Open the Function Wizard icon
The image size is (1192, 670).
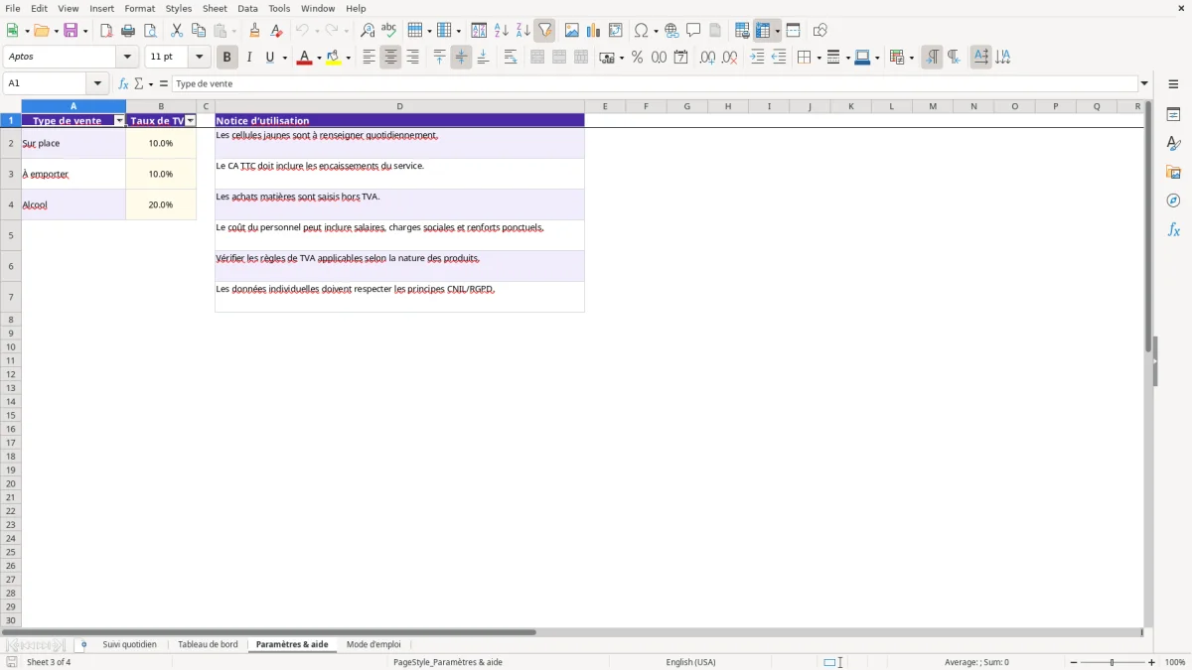[x=123, y=84]
